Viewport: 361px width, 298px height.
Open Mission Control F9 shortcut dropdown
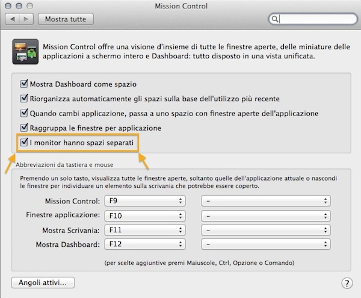(145, 201)
